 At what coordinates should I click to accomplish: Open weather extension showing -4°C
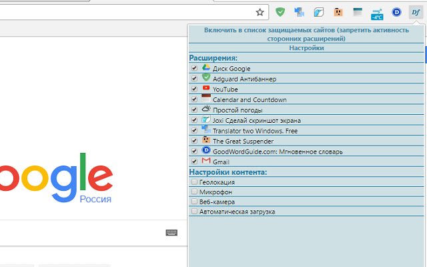[x=377, y=14]
